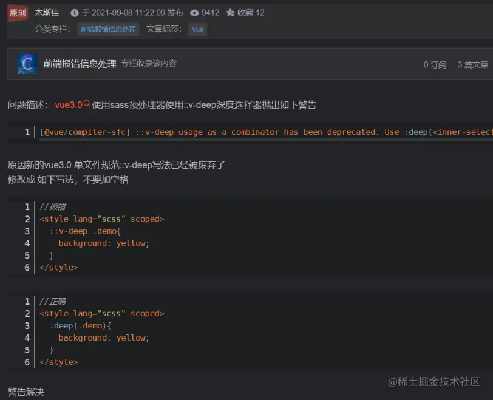
Task: Open author 木斯佳 profile link
Action: point(47,13)
